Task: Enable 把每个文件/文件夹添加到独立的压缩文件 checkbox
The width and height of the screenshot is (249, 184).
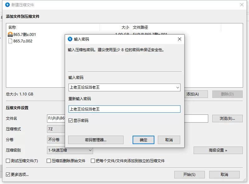Action: click(93, 161)
